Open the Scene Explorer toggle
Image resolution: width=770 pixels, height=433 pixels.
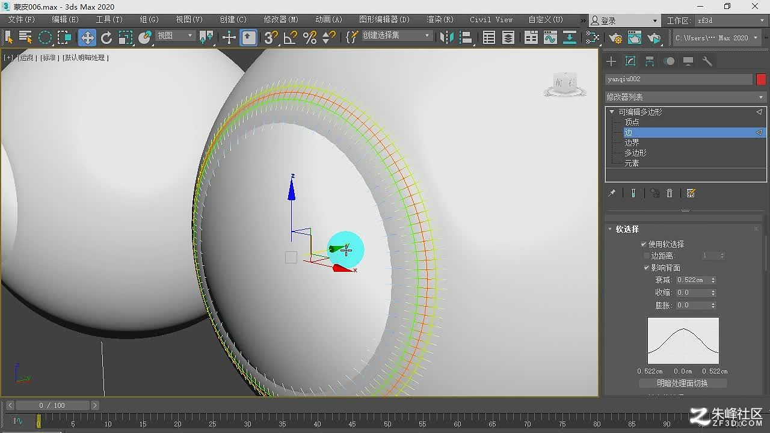[x=489, y=37]
